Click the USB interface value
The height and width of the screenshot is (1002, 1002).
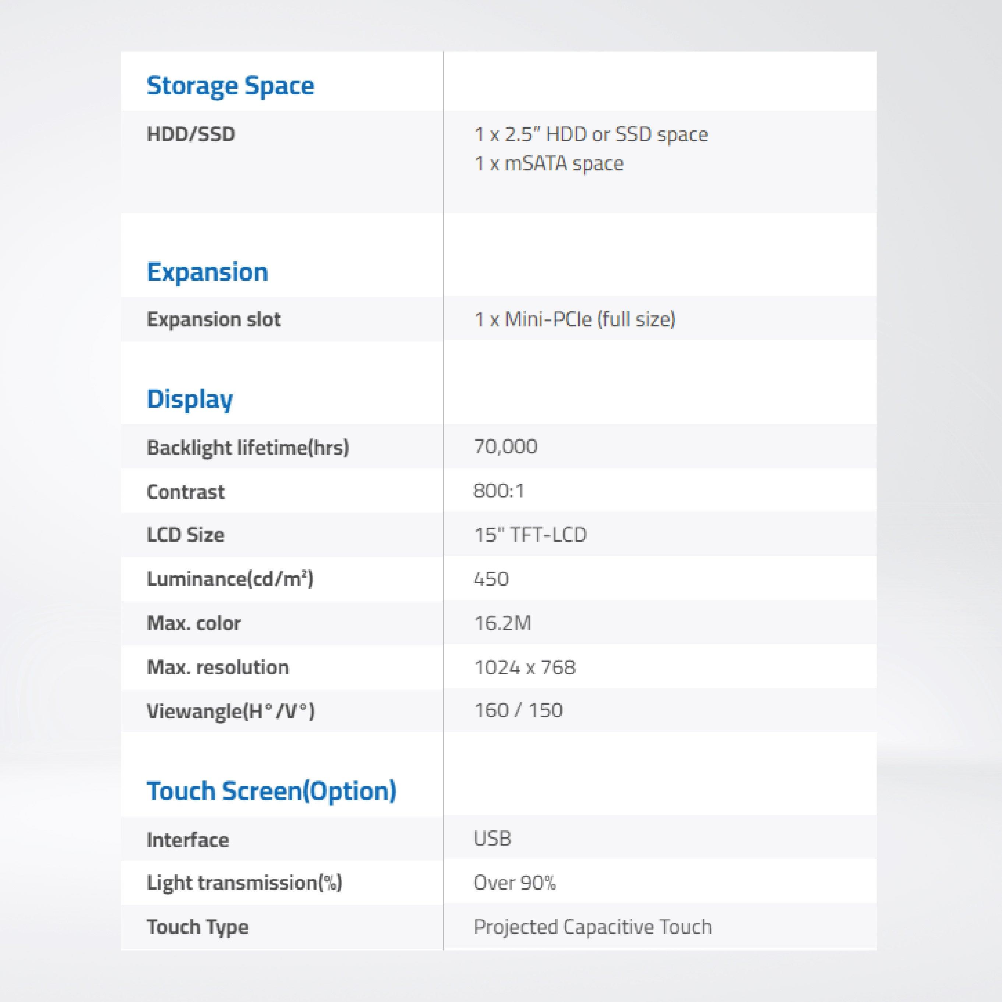(x=493, y=839)
